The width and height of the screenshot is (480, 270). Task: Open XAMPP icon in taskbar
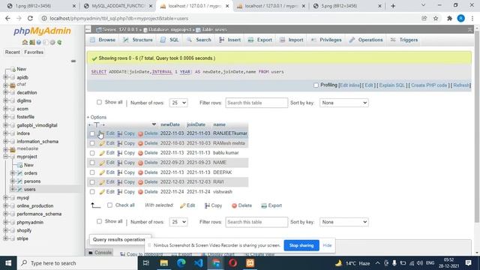point(250,263)
